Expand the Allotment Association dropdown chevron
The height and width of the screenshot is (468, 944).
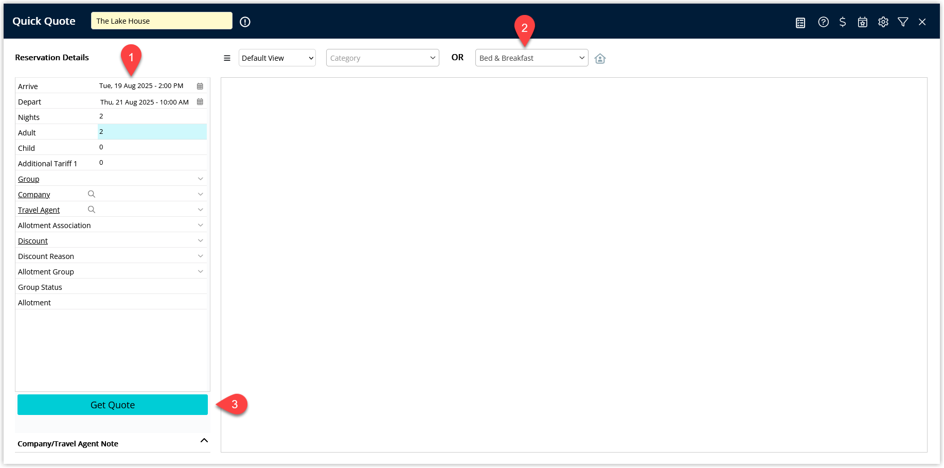[201, 225]
